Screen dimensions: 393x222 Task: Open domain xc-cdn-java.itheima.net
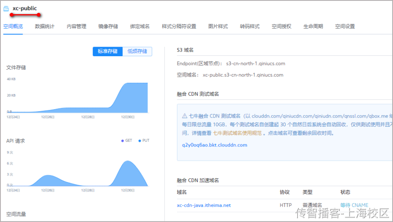tap(204, 205)
